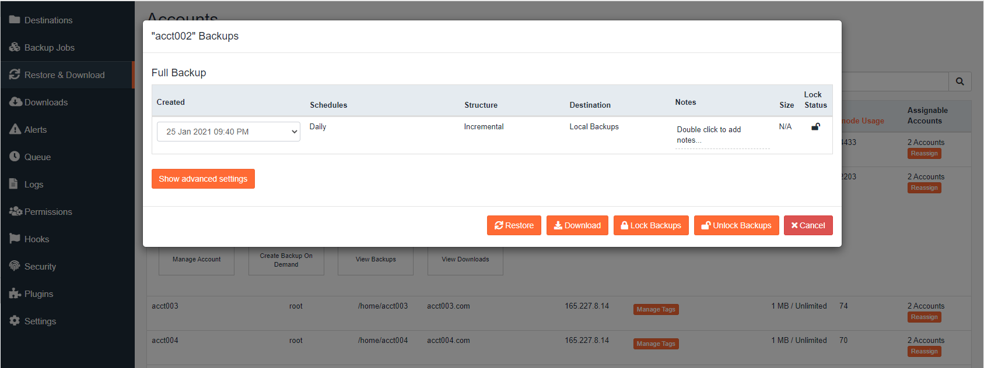Click the Structure column header
984x368 pixels.
481,105
